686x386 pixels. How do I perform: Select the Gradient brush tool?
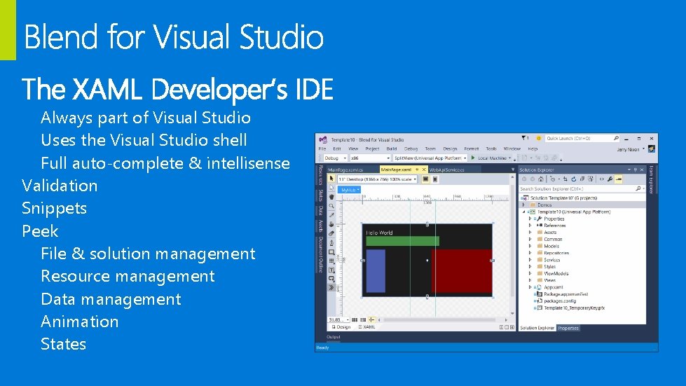click(x=331, y=233)
